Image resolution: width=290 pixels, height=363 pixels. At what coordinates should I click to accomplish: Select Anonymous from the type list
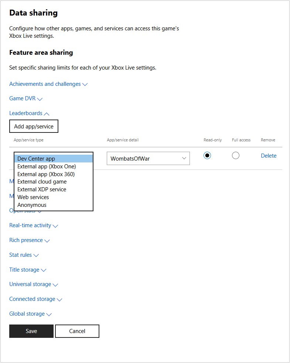click(x=54, y=205)
